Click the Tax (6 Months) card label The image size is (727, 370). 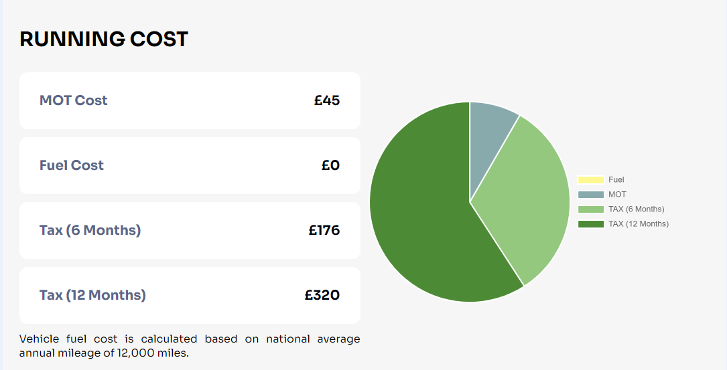[90, 230]
